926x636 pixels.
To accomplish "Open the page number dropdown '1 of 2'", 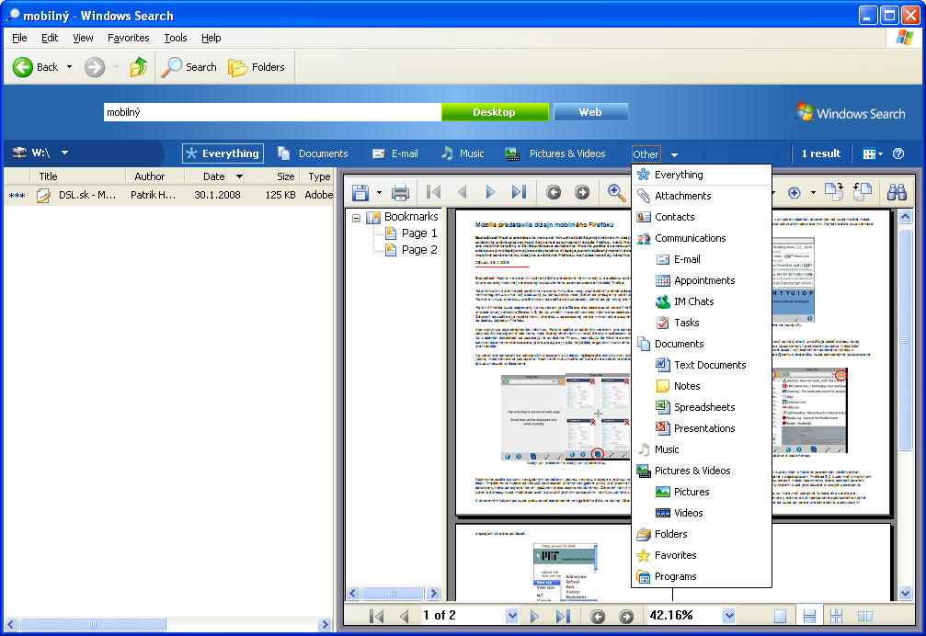I will (512, 616).
